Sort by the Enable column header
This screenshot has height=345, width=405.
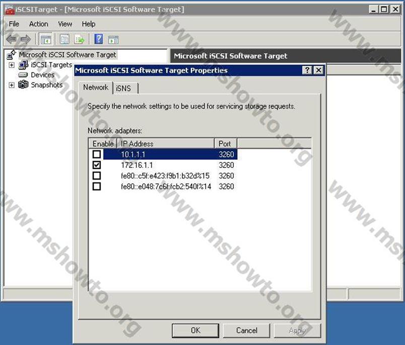tap(103, 144)
